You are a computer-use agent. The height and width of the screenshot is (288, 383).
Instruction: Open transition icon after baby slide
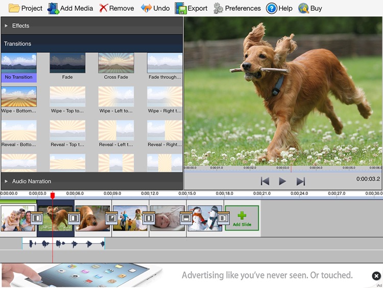(x=186, y=218)
